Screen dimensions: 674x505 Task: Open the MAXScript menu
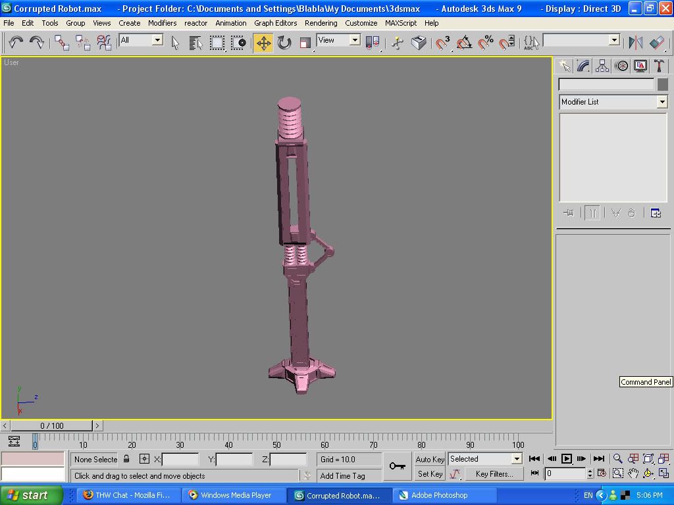pyautogui.click(x=401, y=23)
